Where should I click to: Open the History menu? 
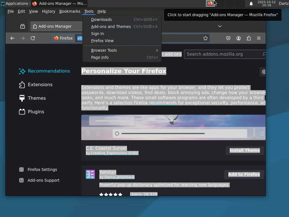pos(49,11)
